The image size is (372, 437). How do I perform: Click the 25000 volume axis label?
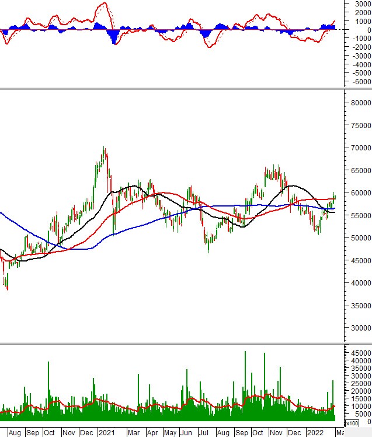point(360,384)
